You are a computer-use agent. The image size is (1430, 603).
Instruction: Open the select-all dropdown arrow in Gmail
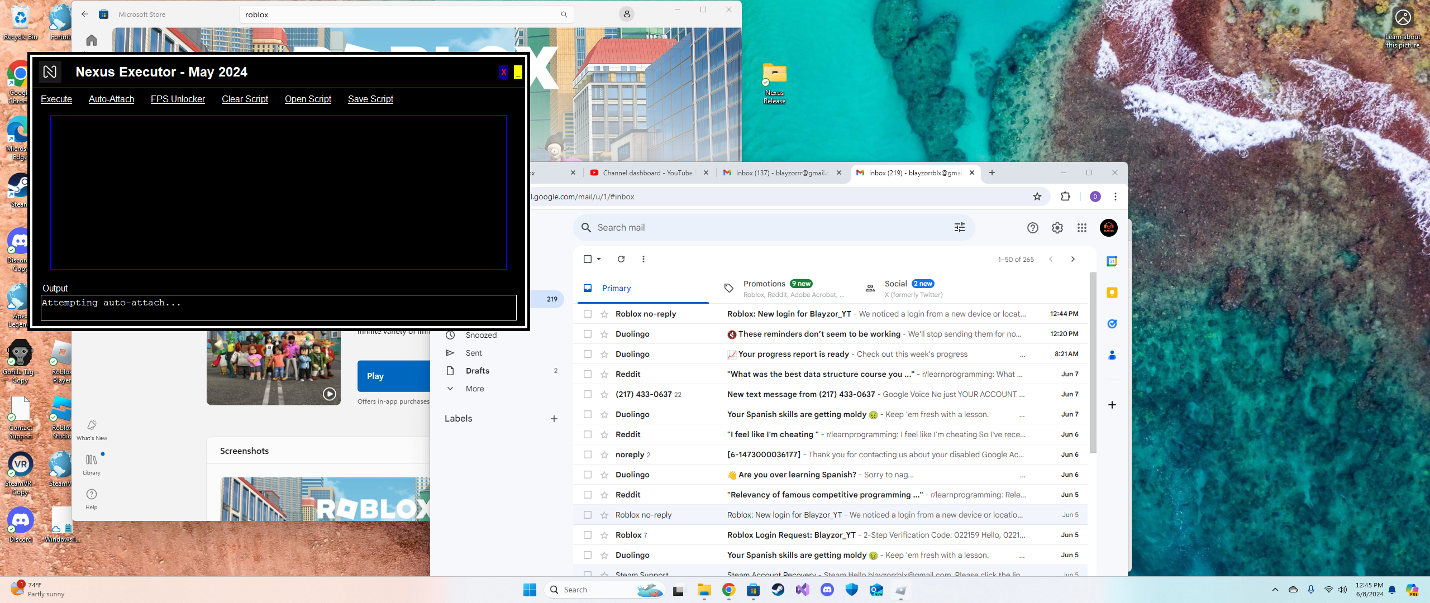click(599, 259)
